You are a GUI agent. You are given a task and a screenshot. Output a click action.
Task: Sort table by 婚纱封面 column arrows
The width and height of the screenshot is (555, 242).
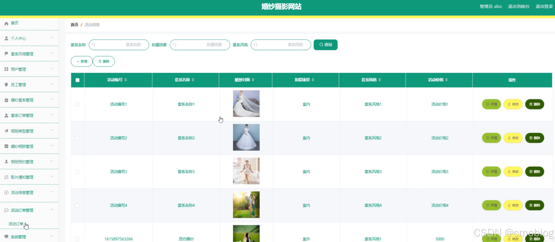pyautogui.click(x=253, y=80)
